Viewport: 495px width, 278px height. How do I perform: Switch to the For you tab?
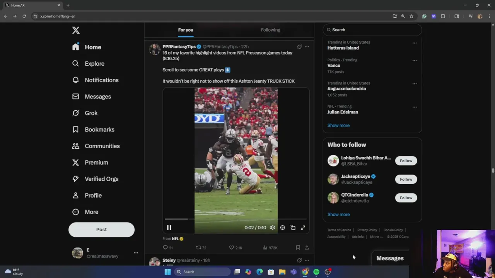pos(186,30)
